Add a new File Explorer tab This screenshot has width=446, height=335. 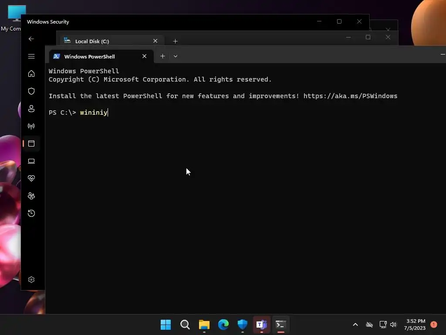175,41
